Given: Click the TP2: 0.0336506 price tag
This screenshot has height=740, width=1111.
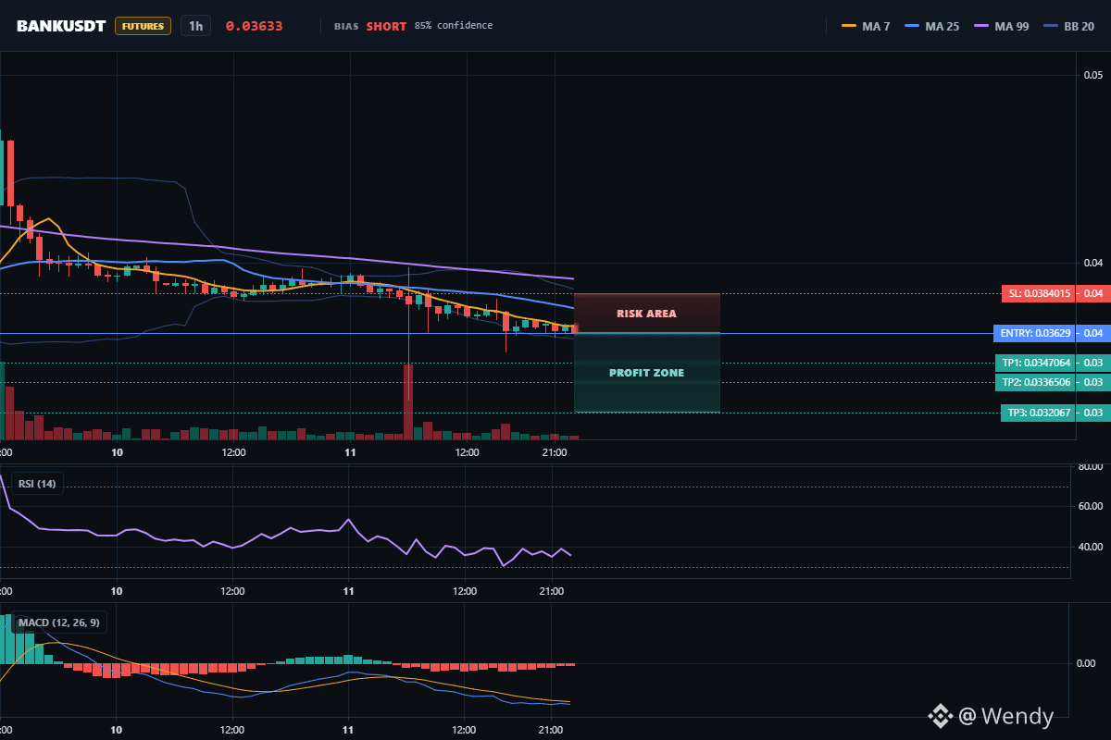Looking at the screenshot, I should click(1035, 382).
